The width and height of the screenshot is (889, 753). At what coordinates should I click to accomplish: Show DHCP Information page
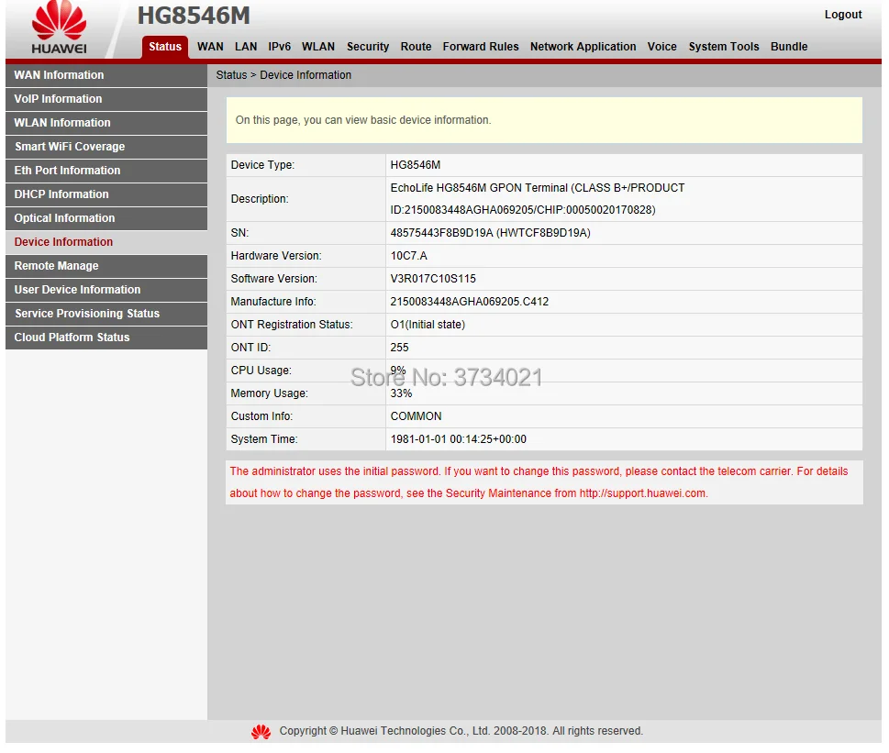click(x=106, y=194)
